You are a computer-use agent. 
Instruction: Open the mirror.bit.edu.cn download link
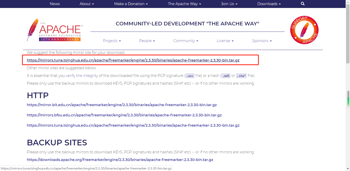122,105
